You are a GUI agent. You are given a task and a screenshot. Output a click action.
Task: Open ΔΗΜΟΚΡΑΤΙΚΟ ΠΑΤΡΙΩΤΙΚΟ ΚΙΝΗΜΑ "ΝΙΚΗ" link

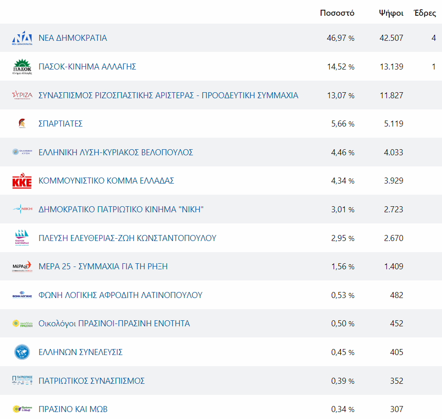point(121,209)
